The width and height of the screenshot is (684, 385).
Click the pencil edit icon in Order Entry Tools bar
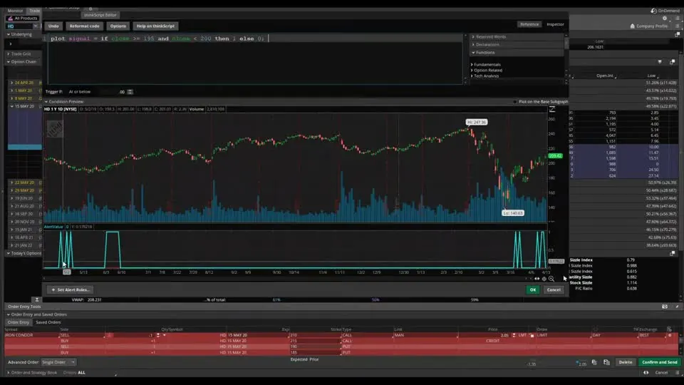click(677, 307)
